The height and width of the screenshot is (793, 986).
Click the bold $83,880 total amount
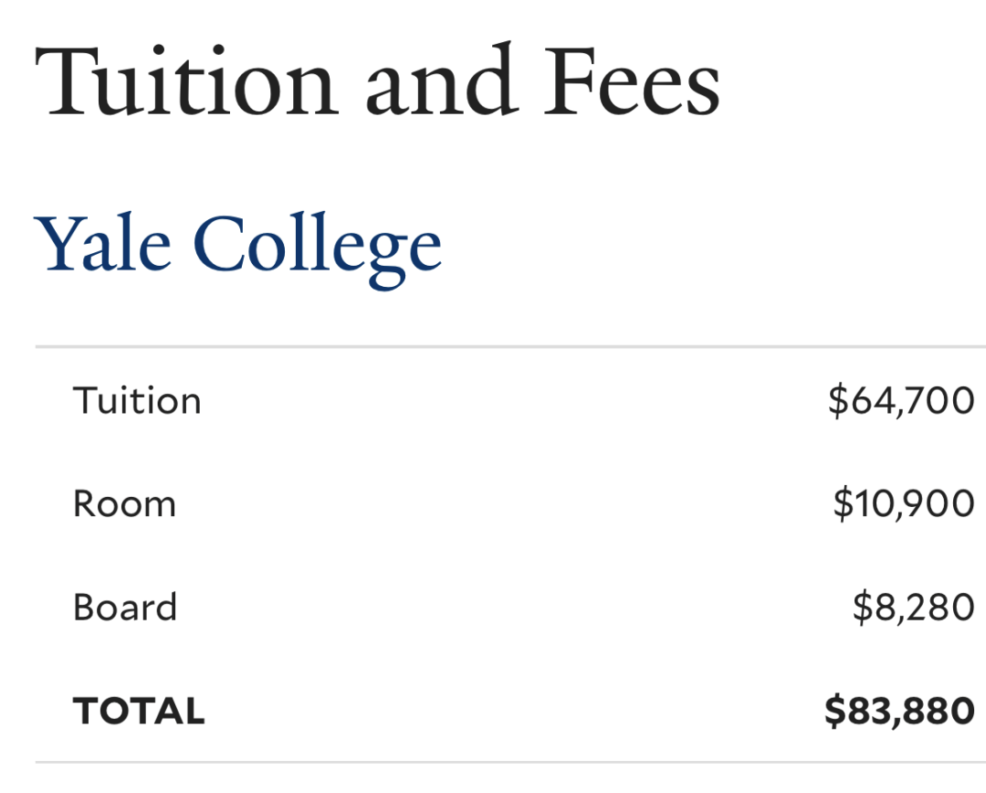coord(900,711)
